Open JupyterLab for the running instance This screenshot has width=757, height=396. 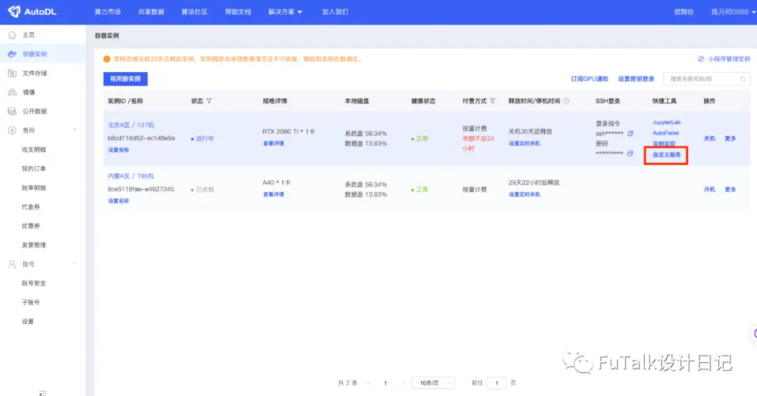(667, 122)
